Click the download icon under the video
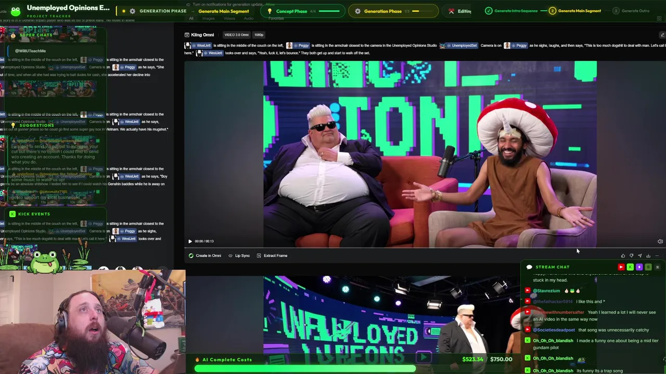Viewport: 666px width, 374px height. (648, 256)
